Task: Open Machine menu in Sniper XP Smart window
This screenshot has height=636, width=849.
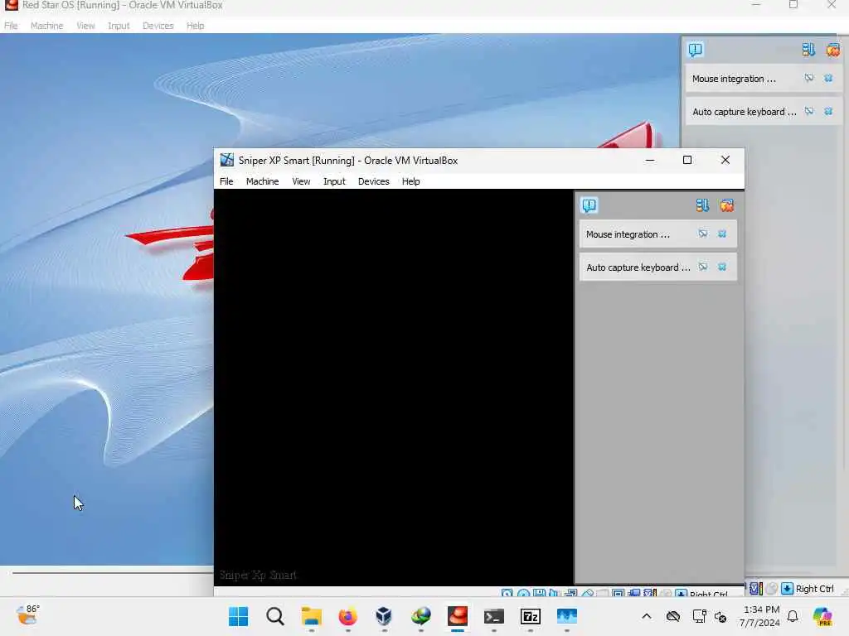Action: (x=263, y=181)
